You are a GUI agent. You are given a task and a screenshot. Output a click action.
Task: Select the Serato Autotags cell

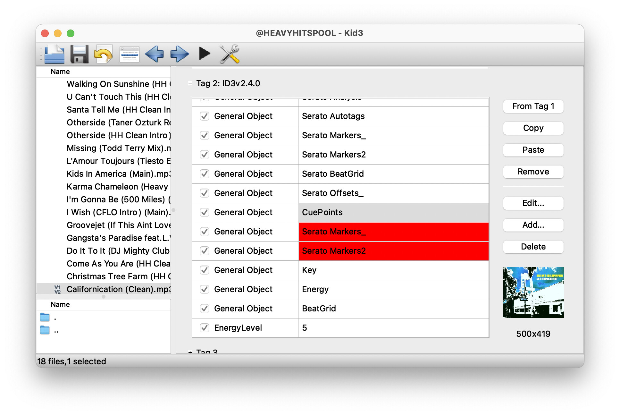(x=393, y=116)
